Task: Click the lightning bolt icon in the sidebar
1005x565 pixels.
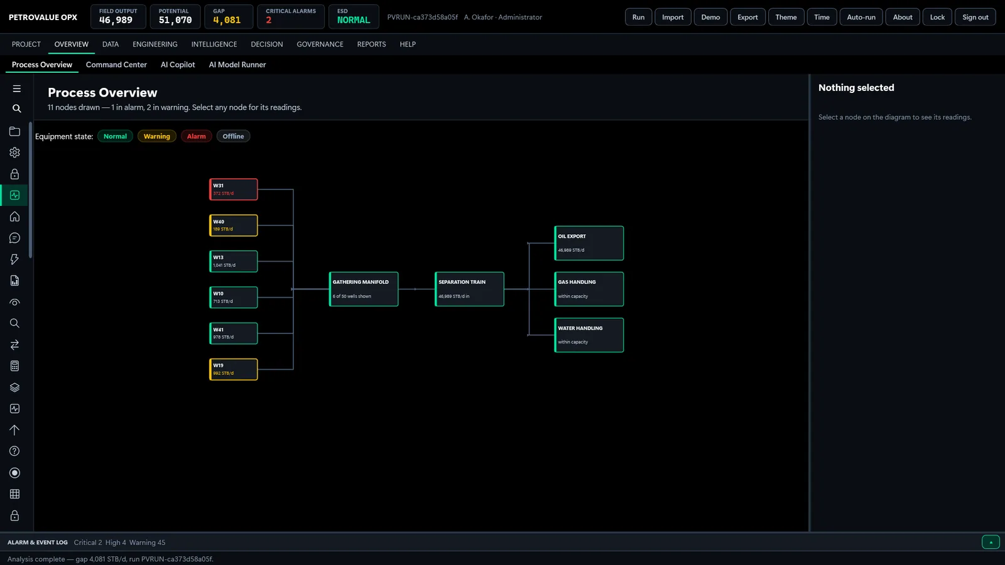Action: pos(14,259)
